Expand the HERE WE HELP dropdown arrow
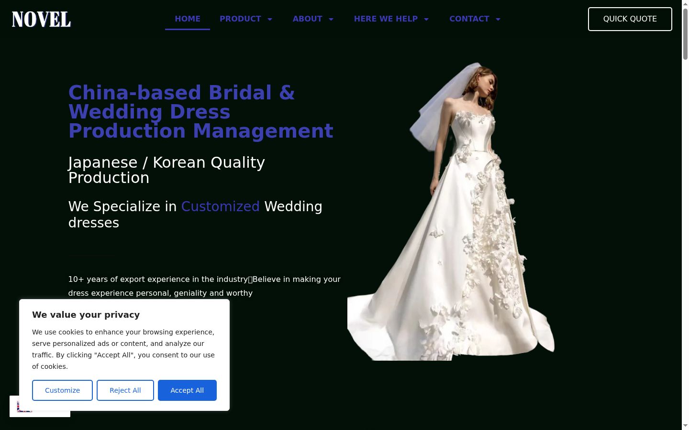Image resolution: width=689 pixels, height=430 pixels. (426, 19)
